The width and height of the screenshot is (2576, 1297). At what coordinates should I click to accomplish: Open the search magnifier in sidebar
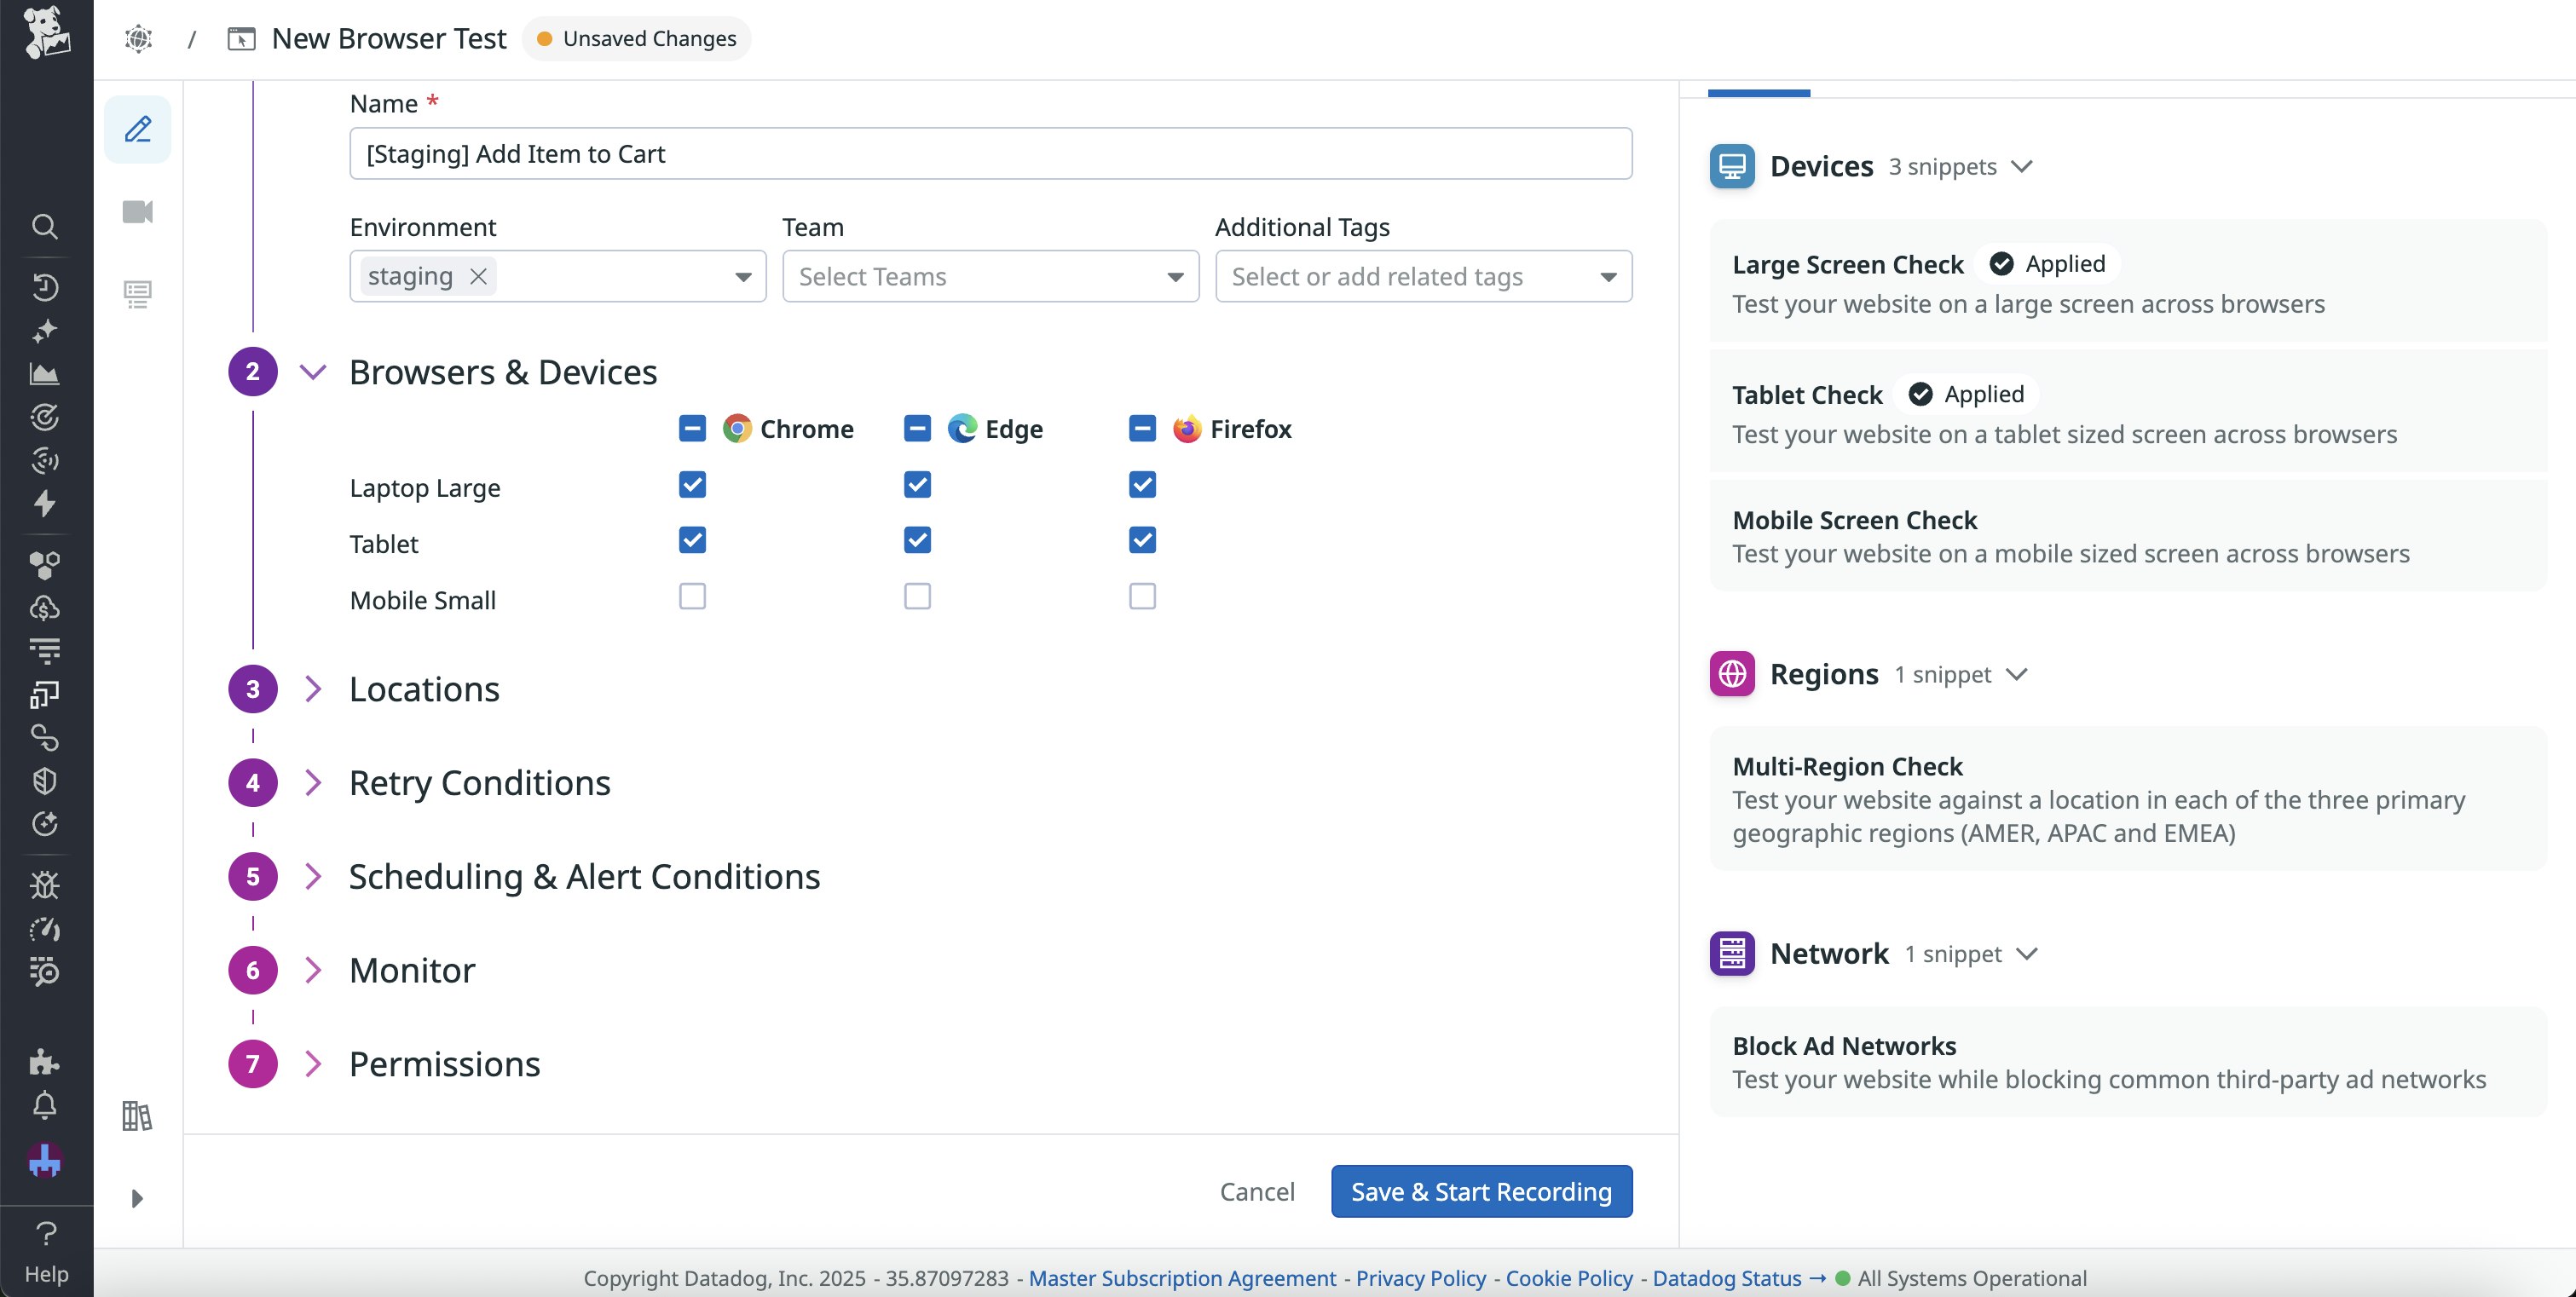pos(44,226)
